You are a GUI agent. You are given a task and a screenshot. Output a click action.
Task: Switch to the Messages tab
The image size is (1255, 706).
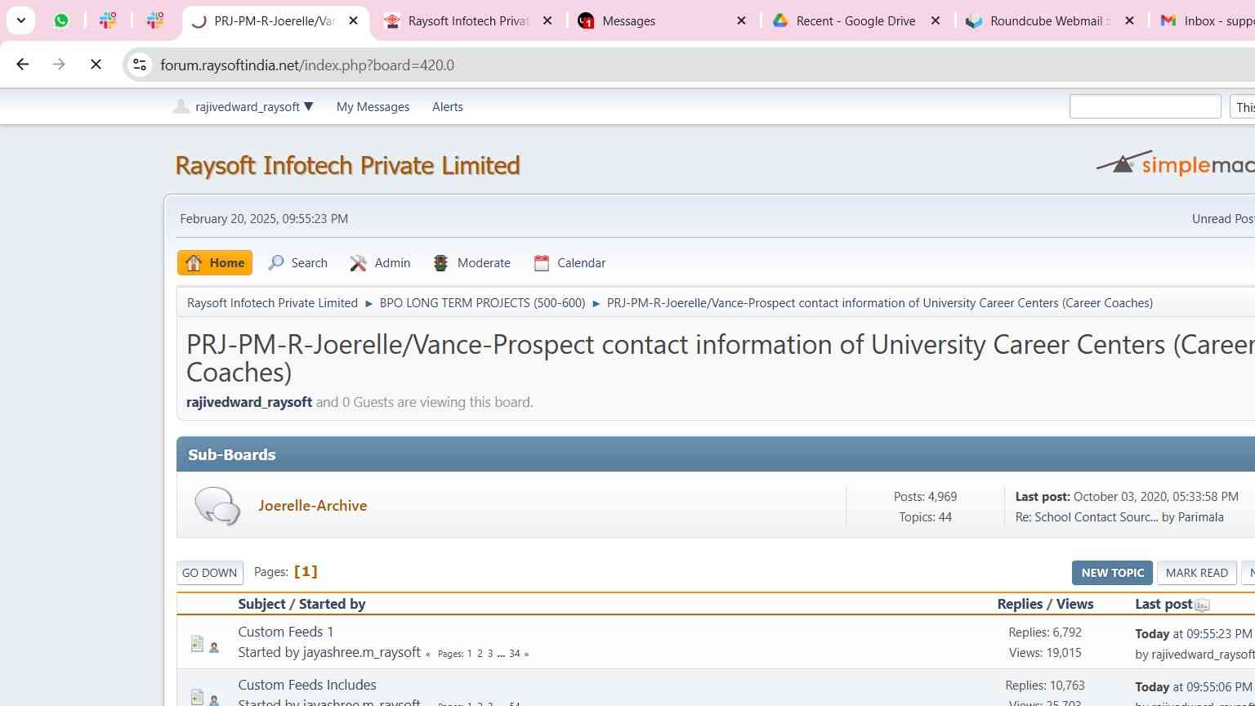point(628,21)
